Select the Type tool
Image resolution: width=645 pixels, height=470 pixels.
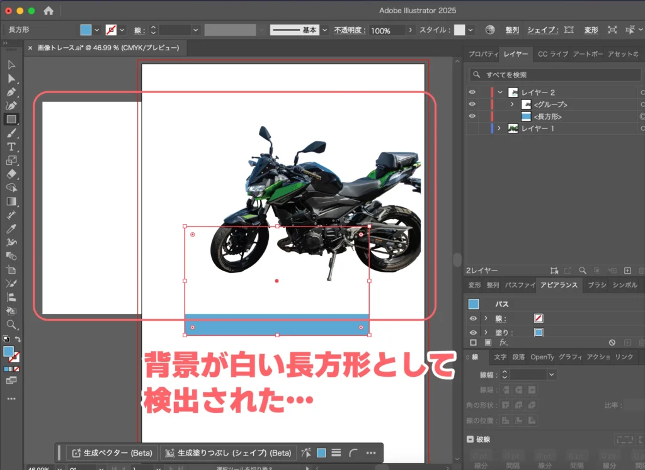(x=11, y=147)
